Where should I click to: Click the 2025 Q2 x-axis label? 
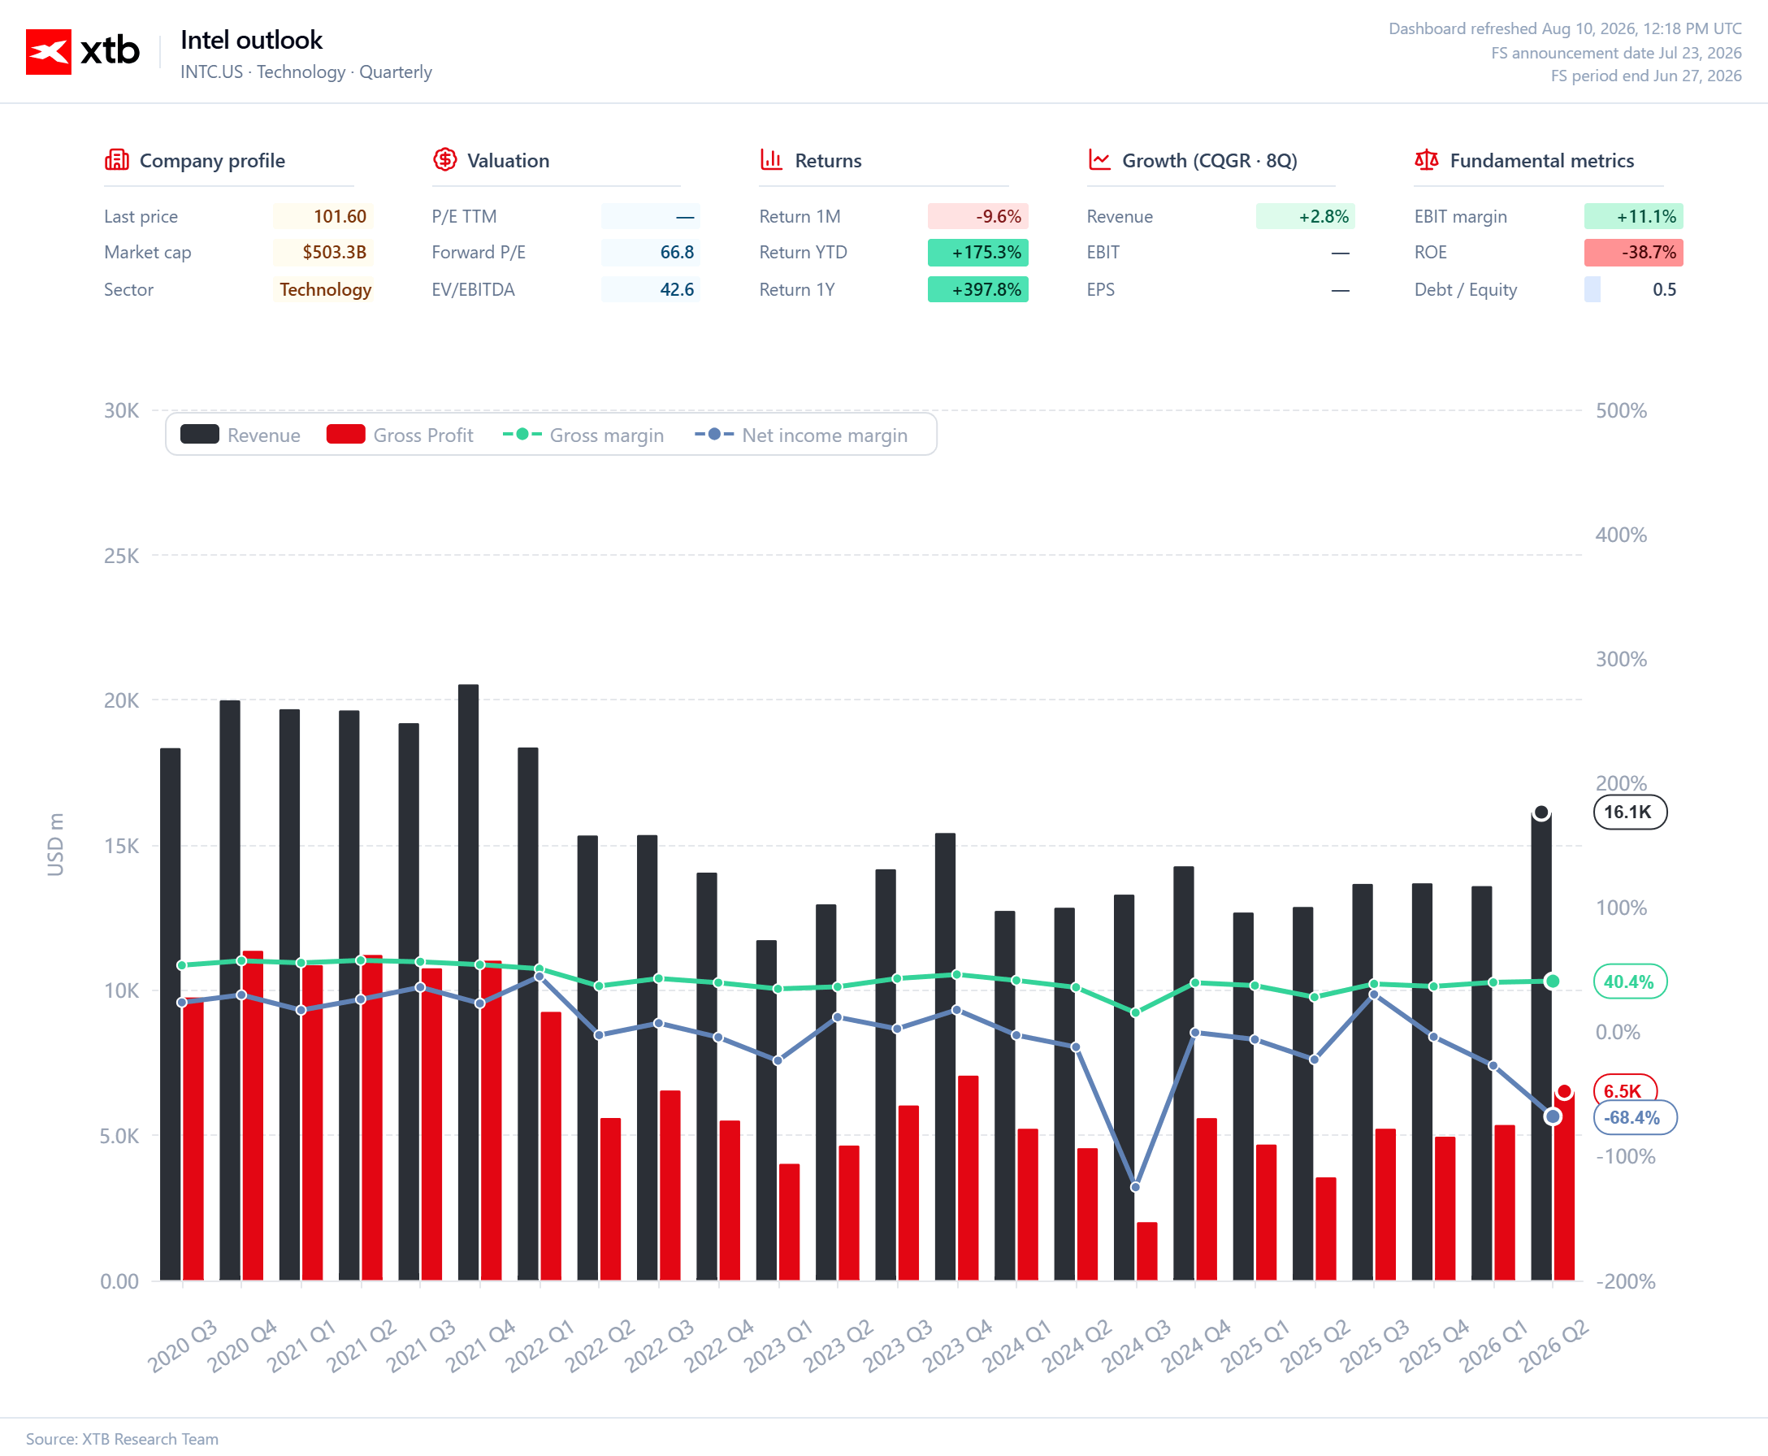(x=1315, y=1346)
